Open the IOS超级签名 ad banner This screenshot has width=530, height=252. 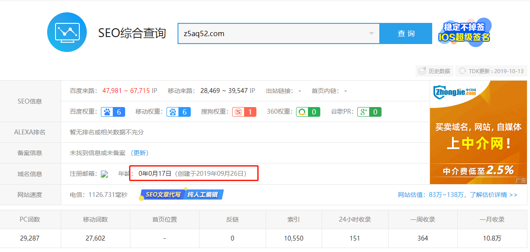pos(464,32)
